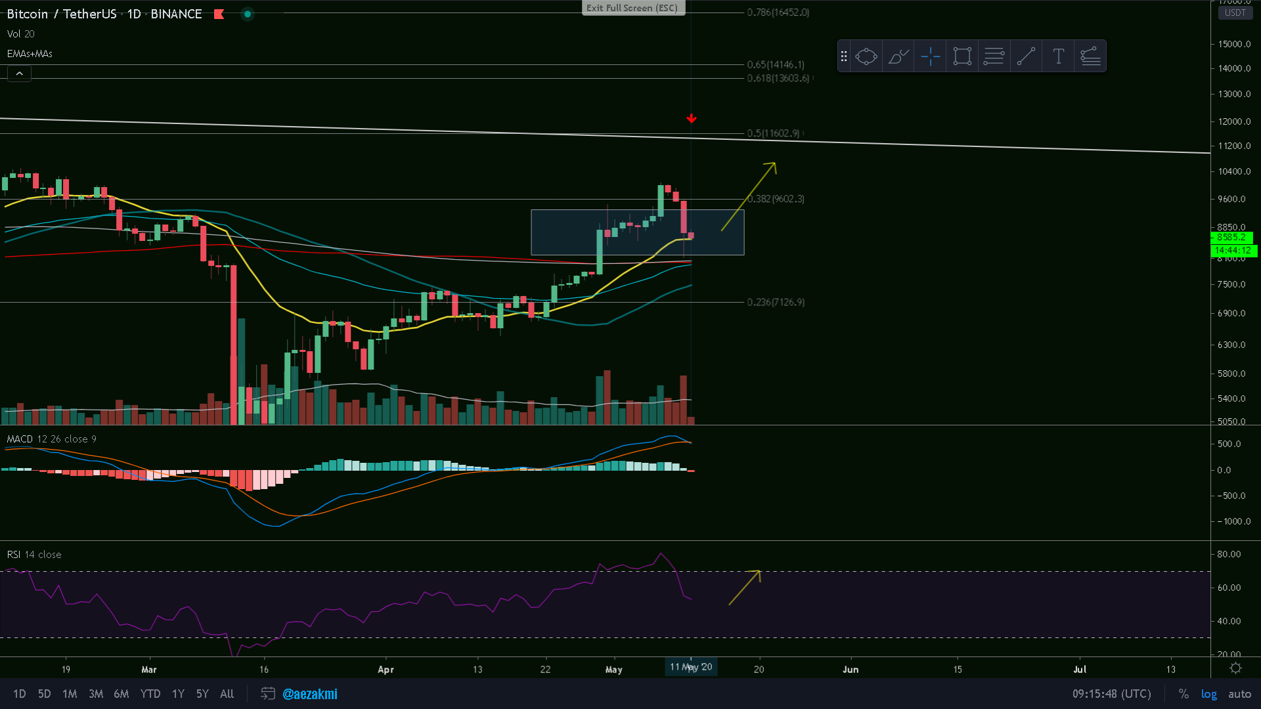This screenshot has height=709, width=1261.
Task: Open chart settings gear icon
Action: tap(1235, 668)
